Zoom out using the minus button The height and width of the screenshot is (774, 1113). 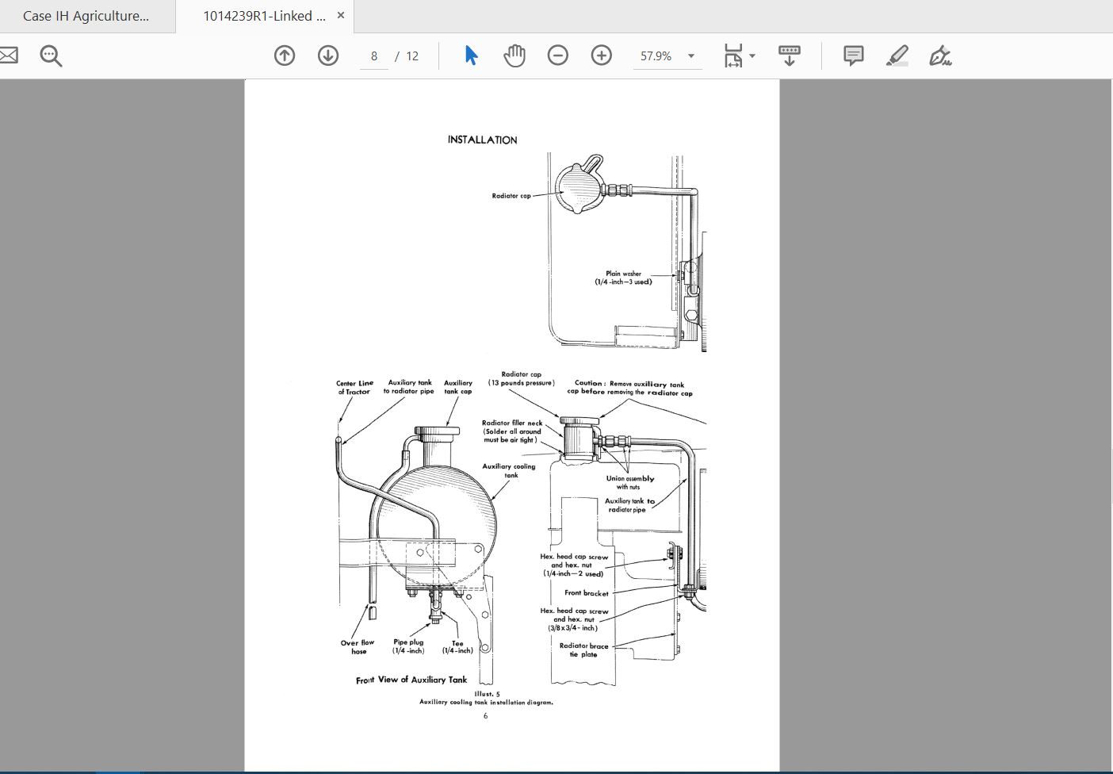point(558,56)
